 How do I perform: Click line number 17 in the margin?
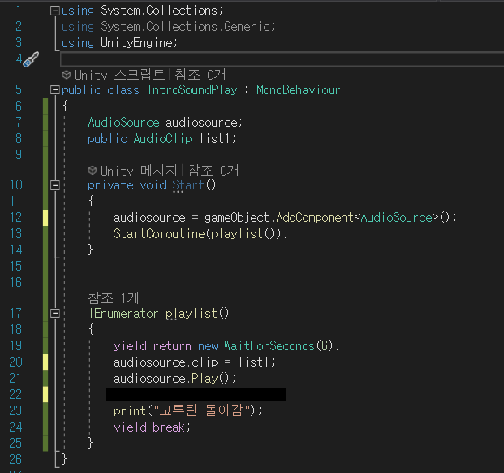pos(15,313)
